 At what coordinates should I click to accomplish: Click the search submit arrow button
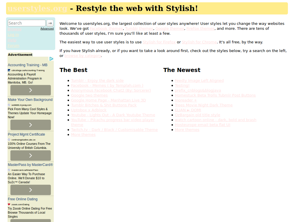coord(50,23)
